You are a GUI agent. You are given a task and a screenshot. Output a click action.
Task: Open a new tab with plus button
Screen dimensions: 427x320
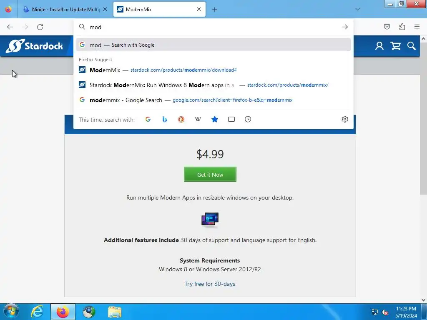tap(214, 10)
